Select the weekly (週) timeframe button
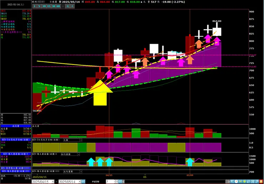 pos(67,6)
